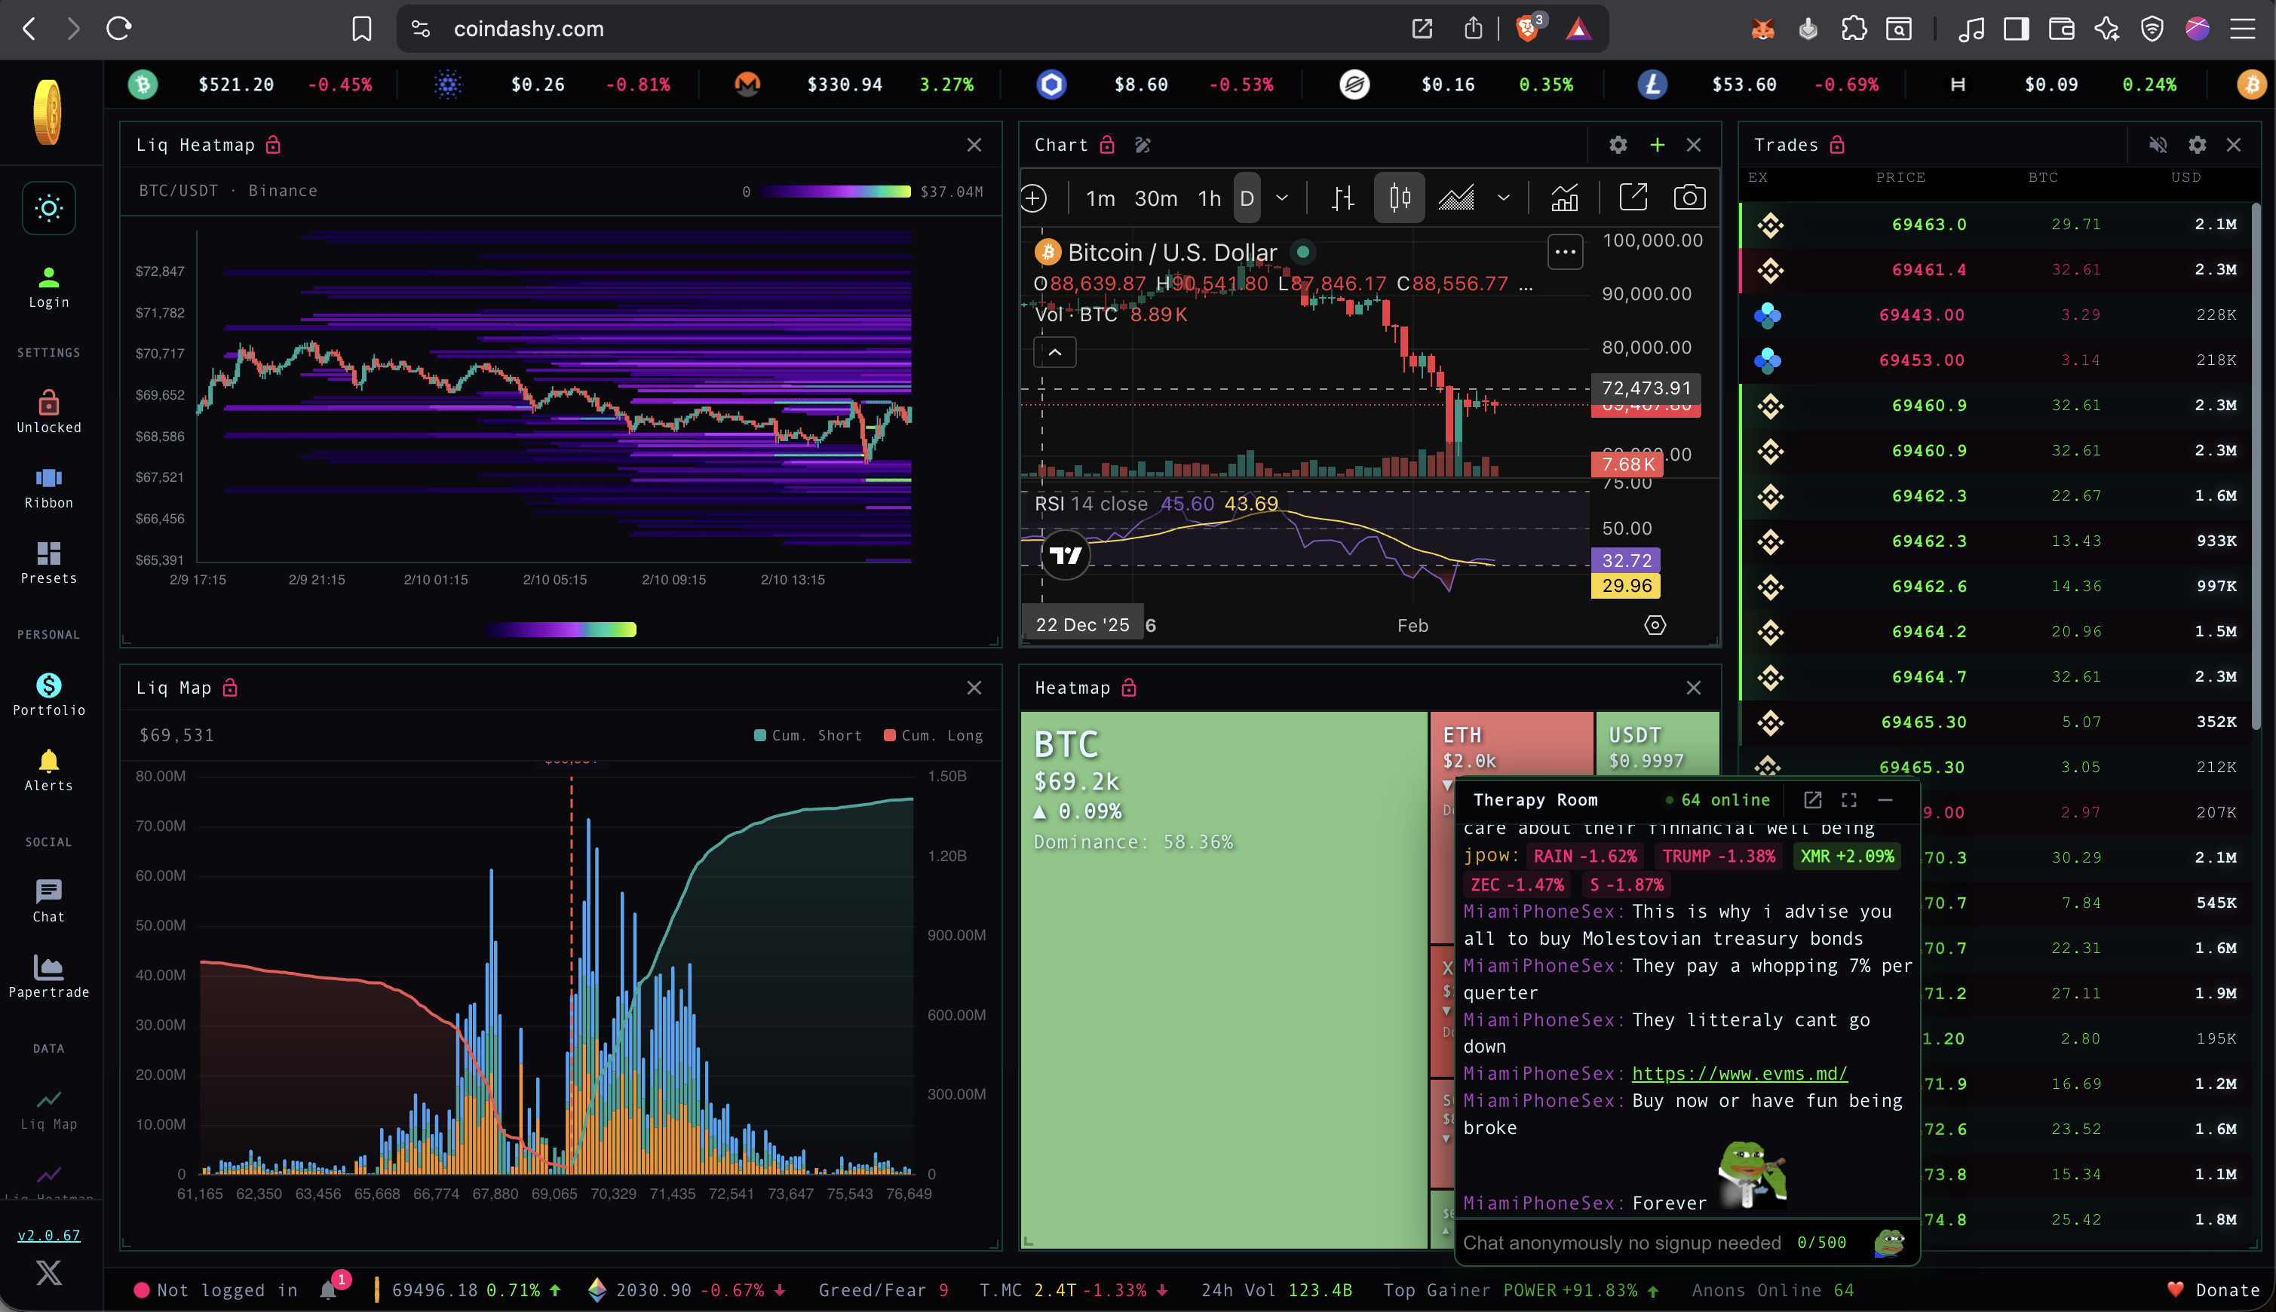Open Papertrade from the sidebar

49,976
